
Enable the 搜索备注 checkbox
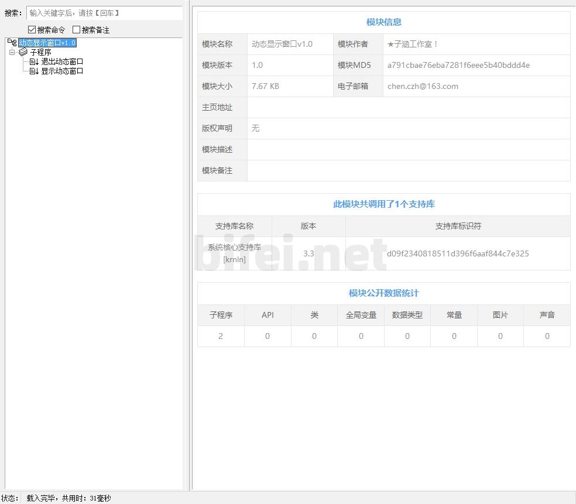click(x=76, y=30)
